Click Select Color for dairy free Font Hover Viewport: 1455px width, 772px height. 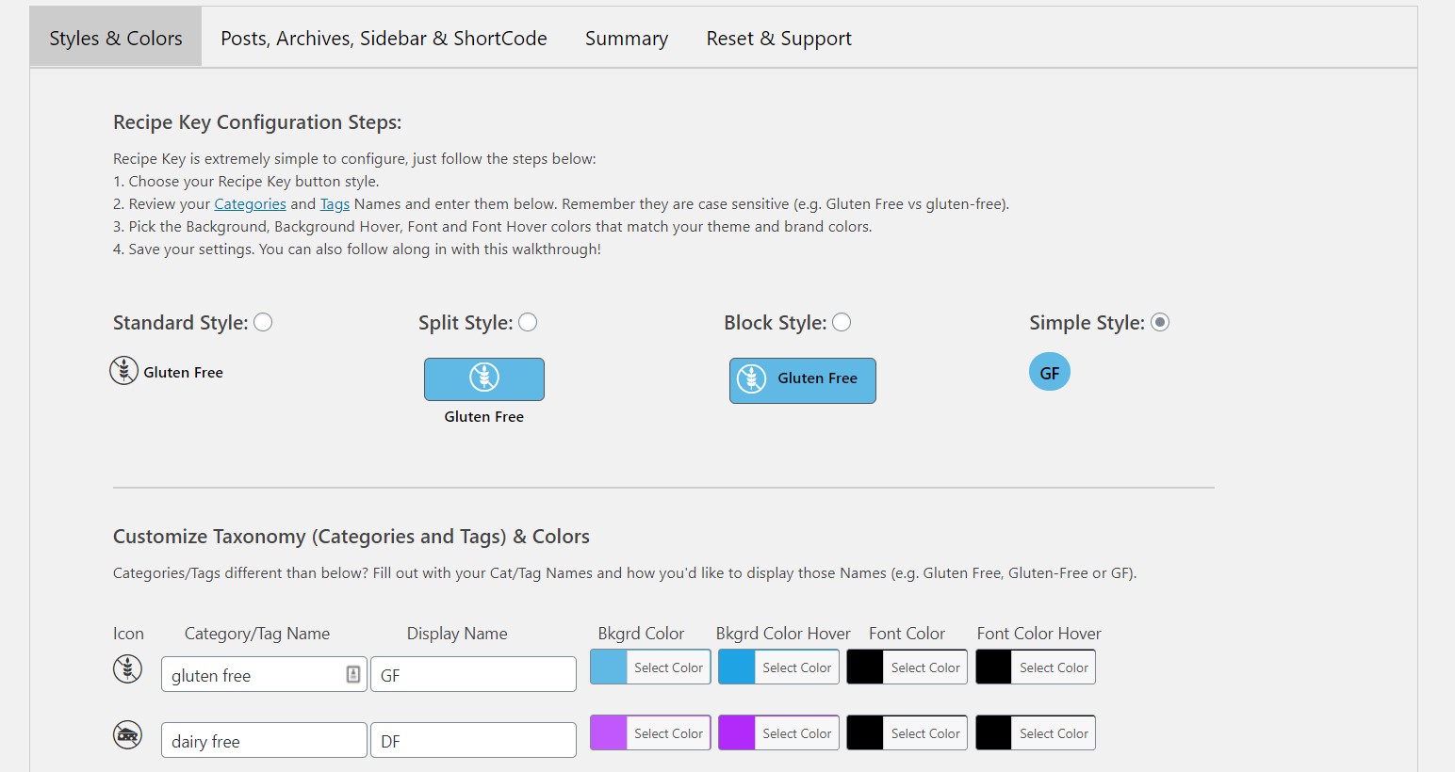tap(1054, 733)
